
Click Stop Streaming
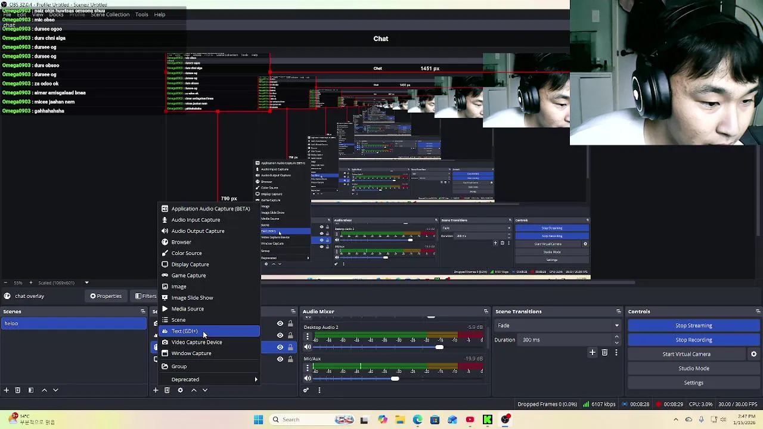tap(694, 325)
